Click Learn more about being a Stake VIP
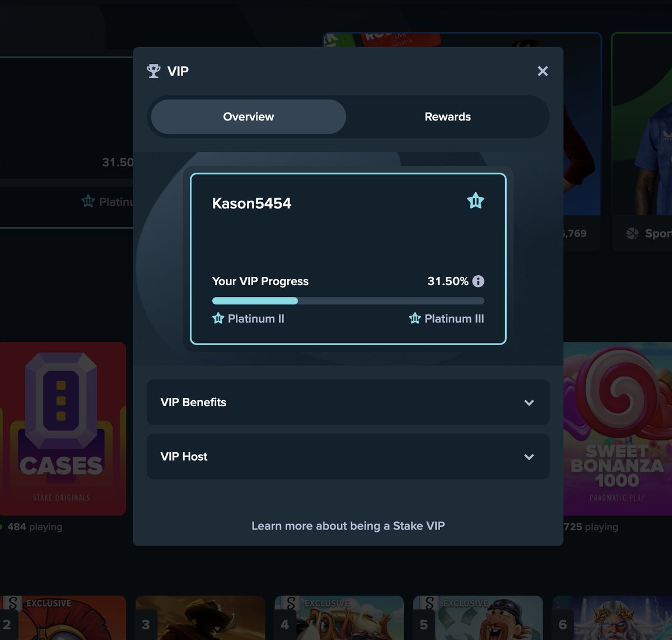 [x=348, y=526]
